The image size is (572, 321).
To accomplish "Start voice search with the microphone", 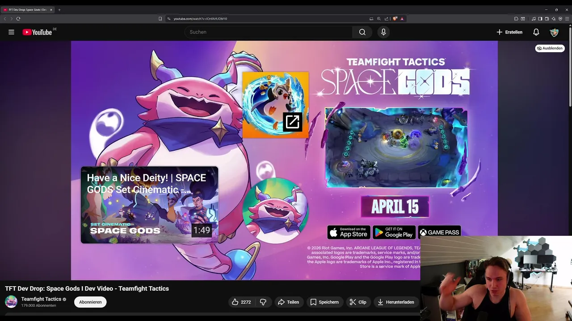I will coord(383,32).
